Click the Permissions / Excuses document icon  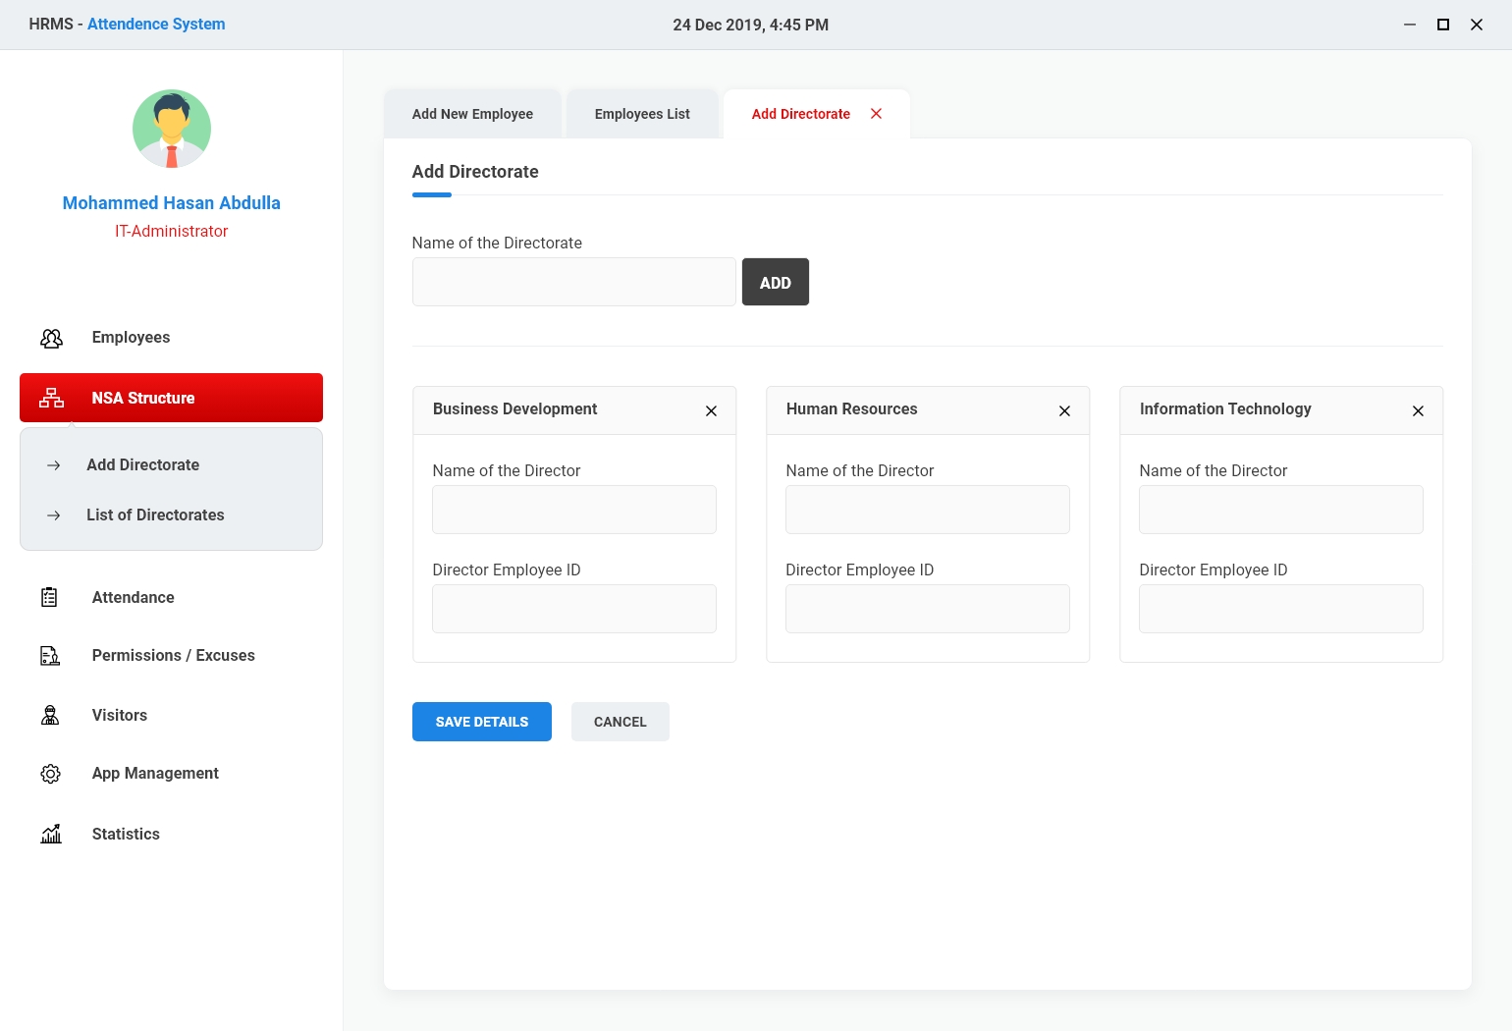coord(50,656)
